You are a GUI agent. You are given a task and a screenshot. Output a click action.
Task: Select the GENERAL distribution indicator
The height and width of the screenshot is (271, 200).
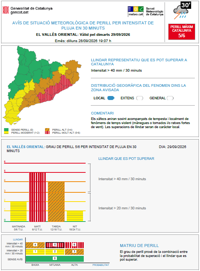170,98
